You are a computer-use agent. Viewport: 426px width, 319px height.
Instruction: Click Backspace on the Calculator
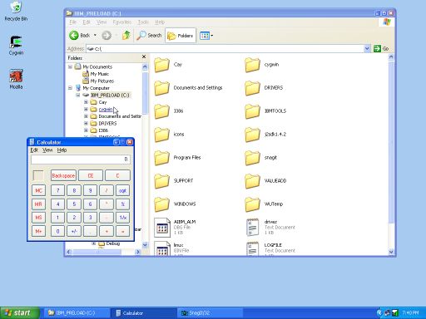63,175
